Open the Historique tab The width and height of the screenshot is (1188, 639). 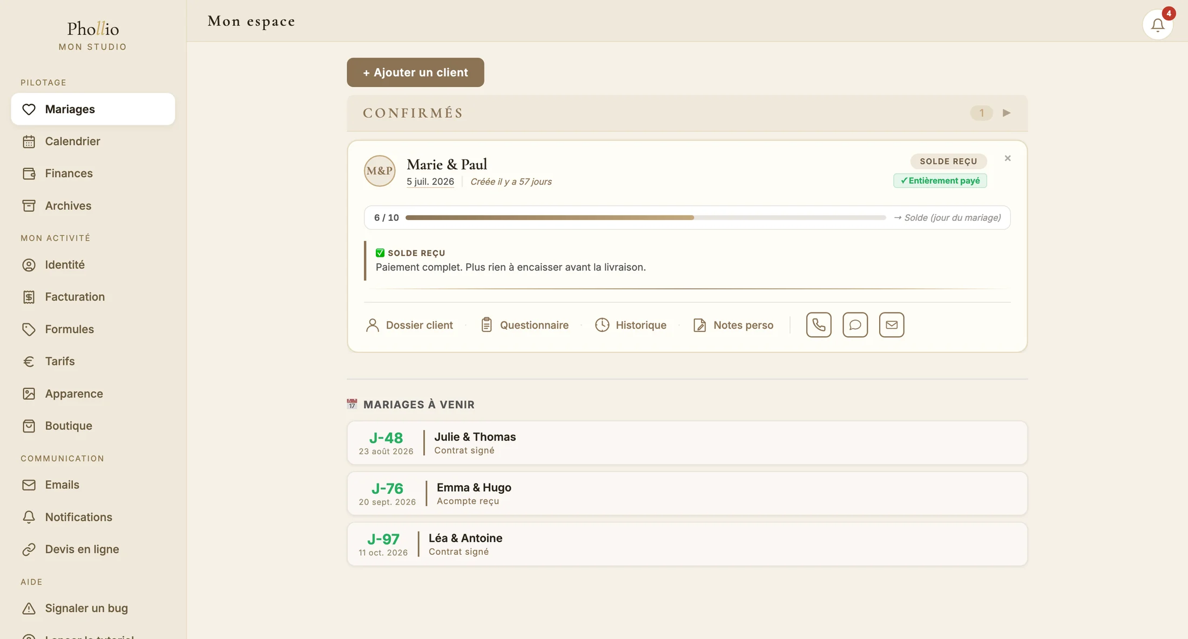click(x=631, y=325)
